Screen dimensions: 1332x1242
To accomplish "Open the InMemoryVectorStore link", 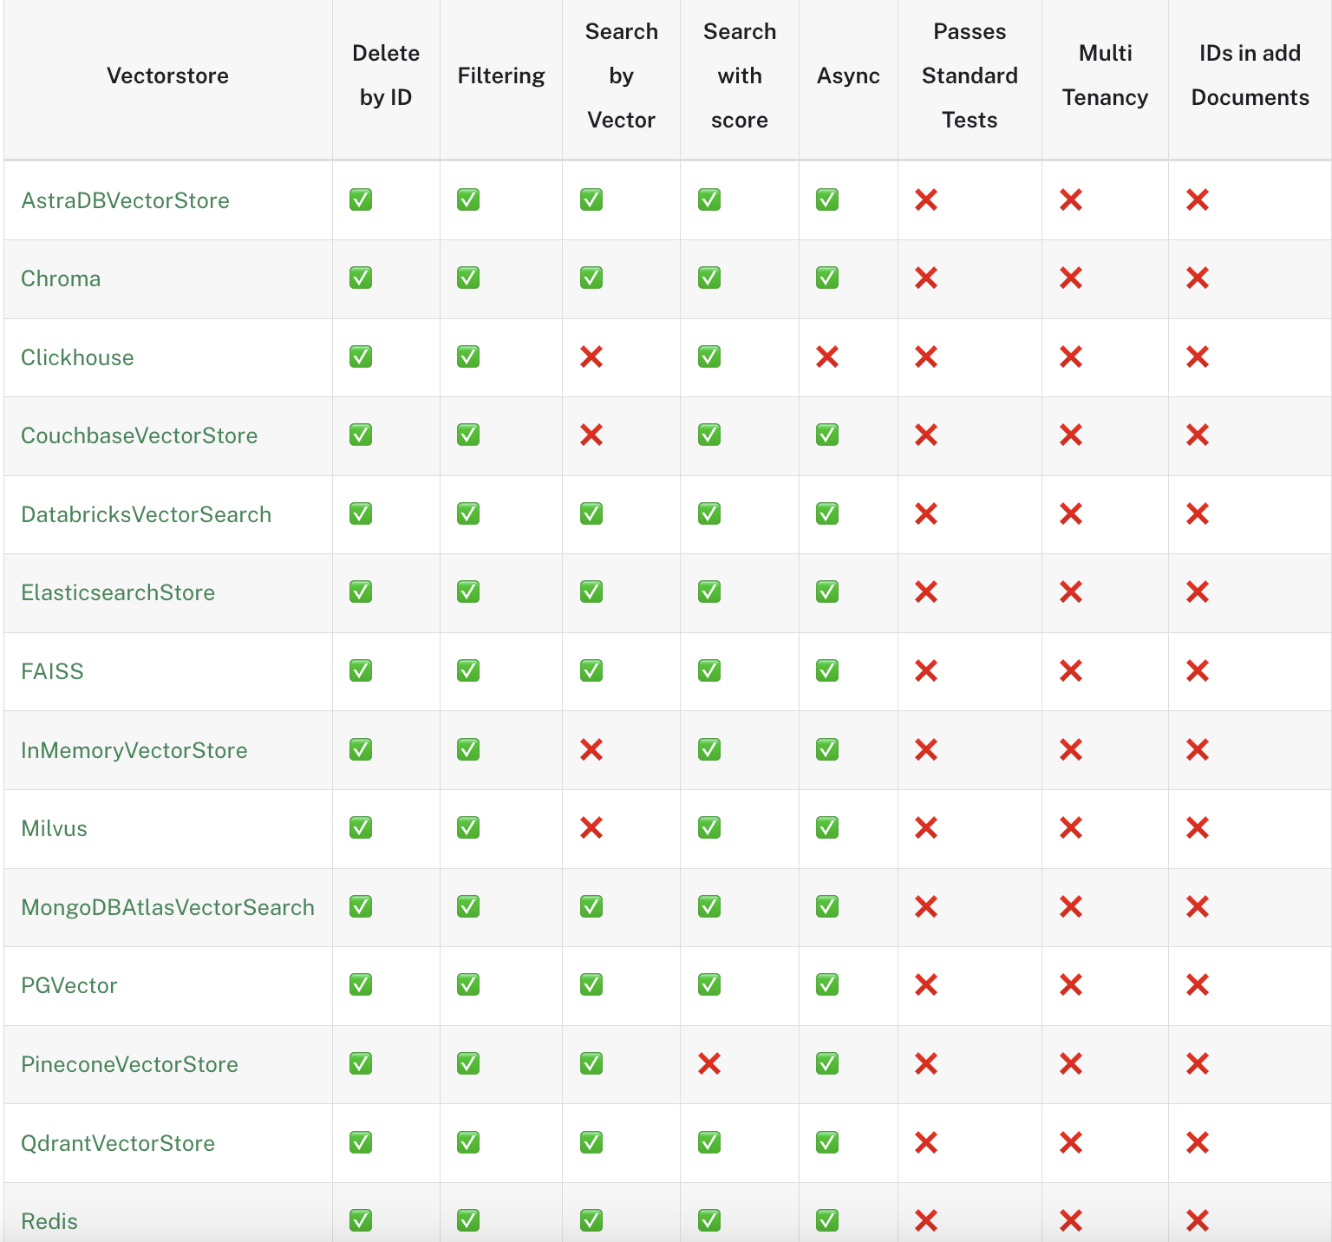I will (x=134, y=750).
